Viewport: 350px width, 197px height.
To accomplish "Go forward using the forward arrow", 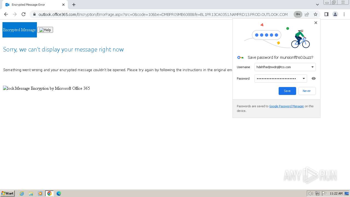I will tap(15, 14).
